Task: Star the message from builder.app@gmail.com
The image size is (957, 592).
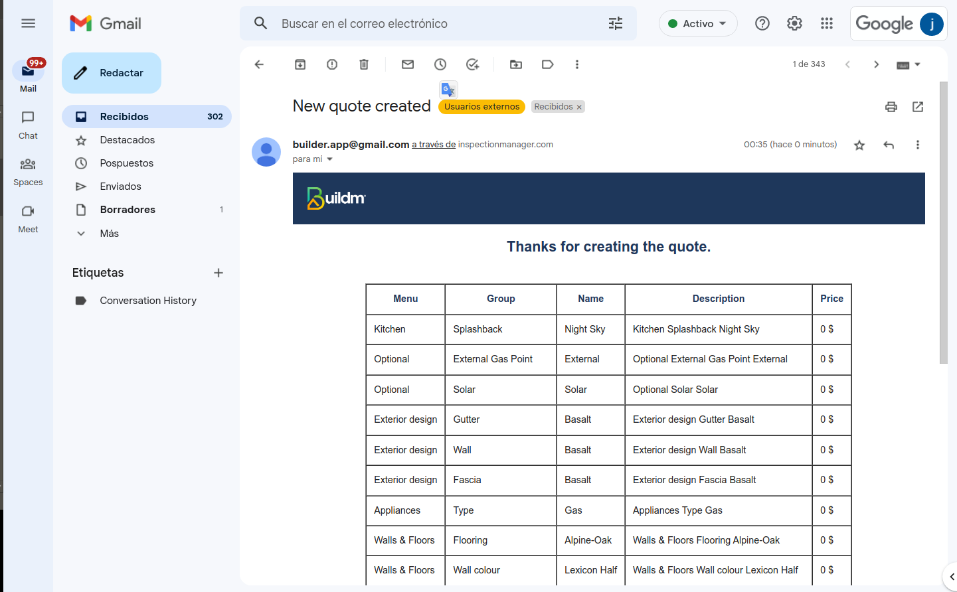Action: coord(859,145)
